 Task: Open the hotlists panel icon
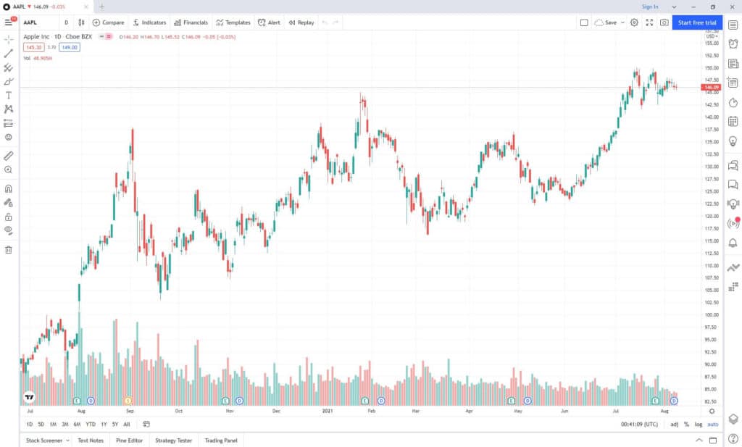click(x=733, y=102)
